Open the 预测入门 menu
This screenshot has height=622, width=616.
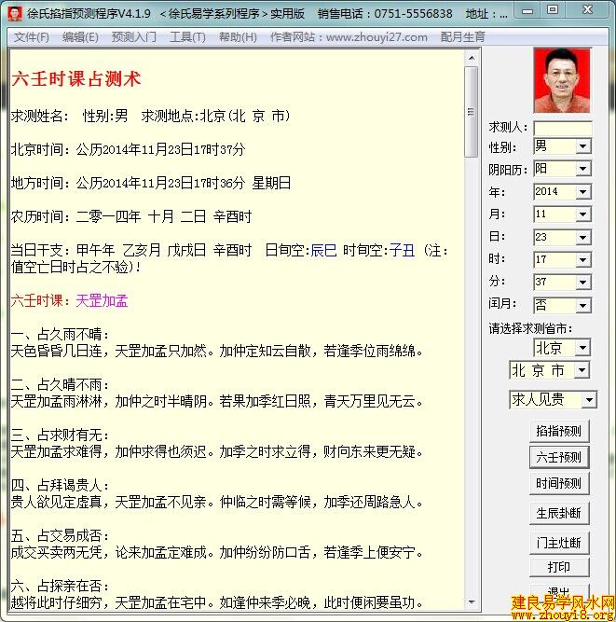click(x=134, y=37)
